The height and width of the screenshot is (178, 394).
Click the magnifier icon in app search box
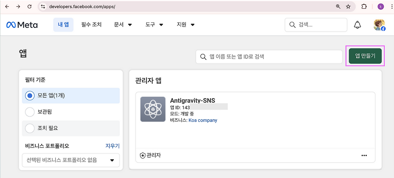pos(203,57)
